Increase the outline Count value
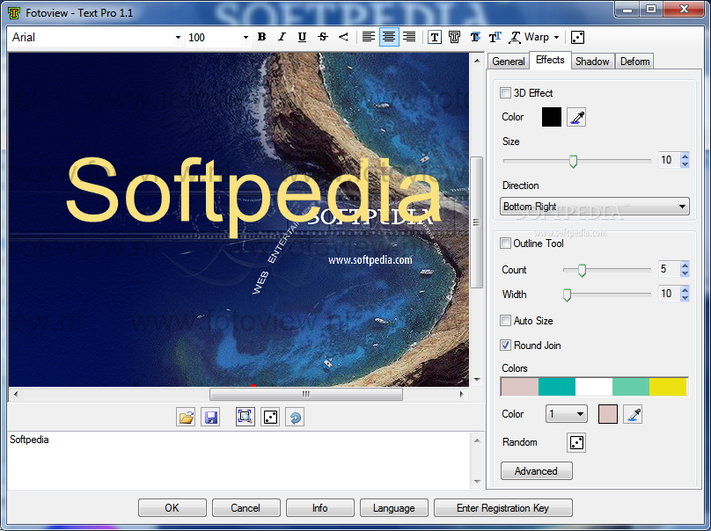Viewport: 711px width, 531px height. (685, 265)
